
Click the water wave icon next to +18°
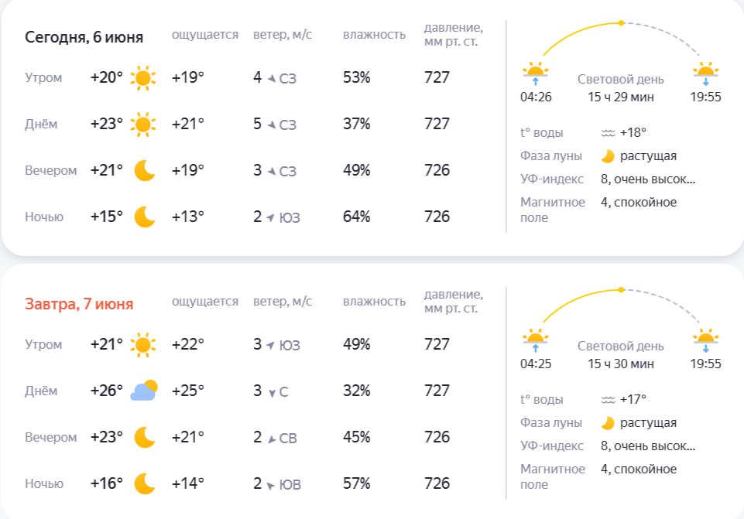coord(608,133)
